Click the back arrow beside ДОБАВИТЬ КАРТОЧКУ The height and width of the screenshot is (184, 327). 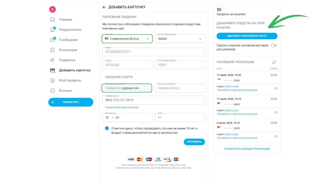click(x=104, y=7)
